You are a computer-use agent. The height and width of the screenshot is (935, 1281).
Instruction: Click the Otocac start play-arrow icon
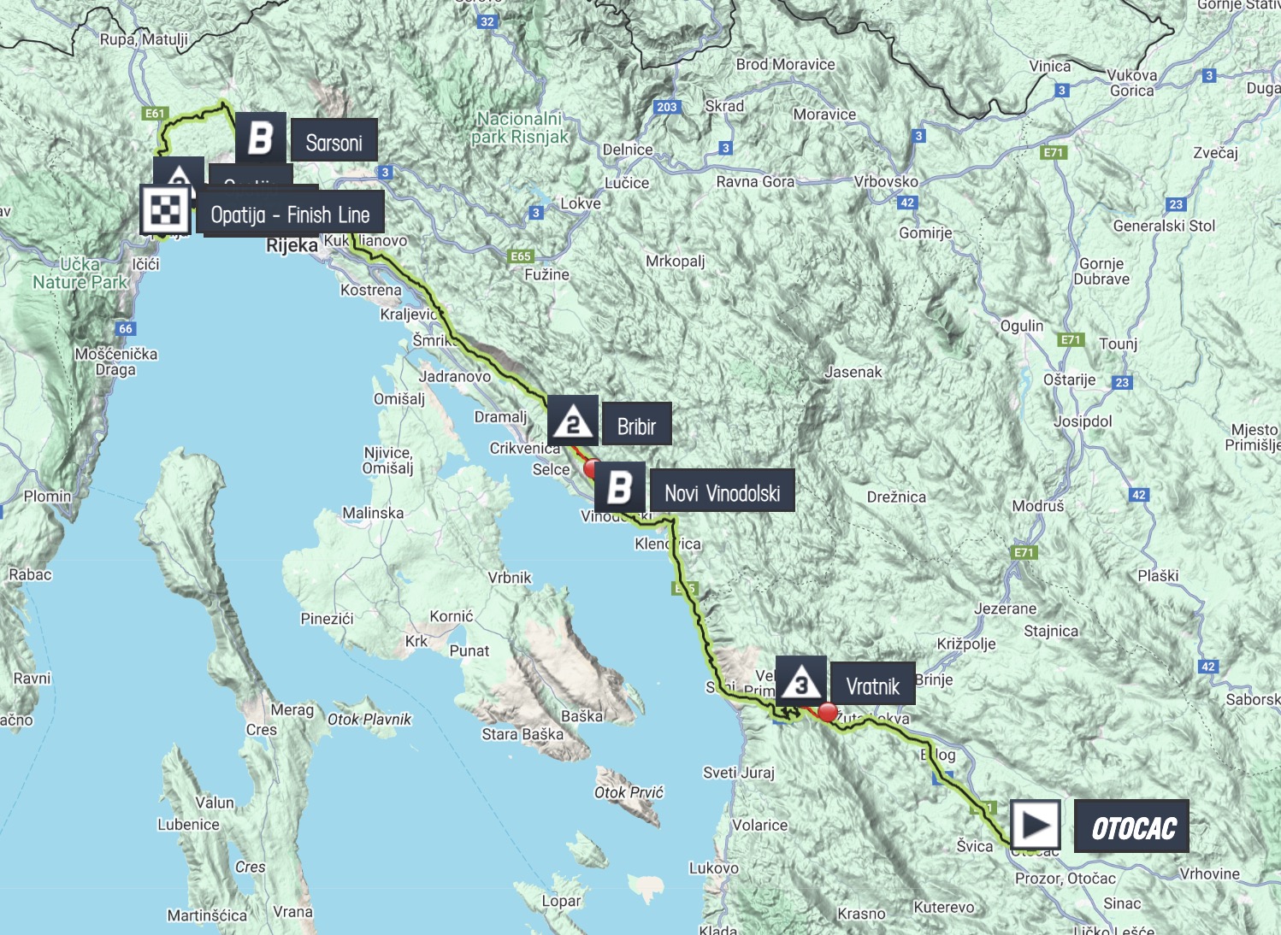[1036, 825]
